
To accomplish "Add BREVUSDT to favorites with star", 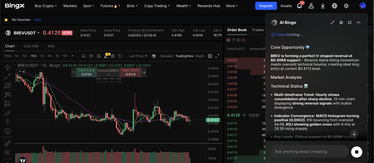I will click(6, 20).
